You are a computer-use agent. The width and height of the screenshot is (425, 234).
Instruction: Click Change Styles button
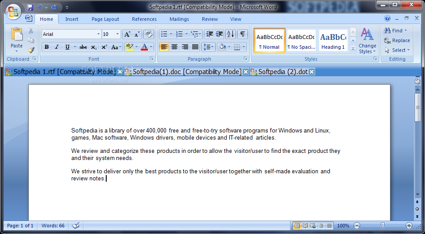367,41
